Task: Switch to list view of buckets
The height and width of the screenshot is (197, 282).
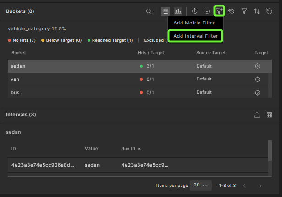Action: point(166,11)
